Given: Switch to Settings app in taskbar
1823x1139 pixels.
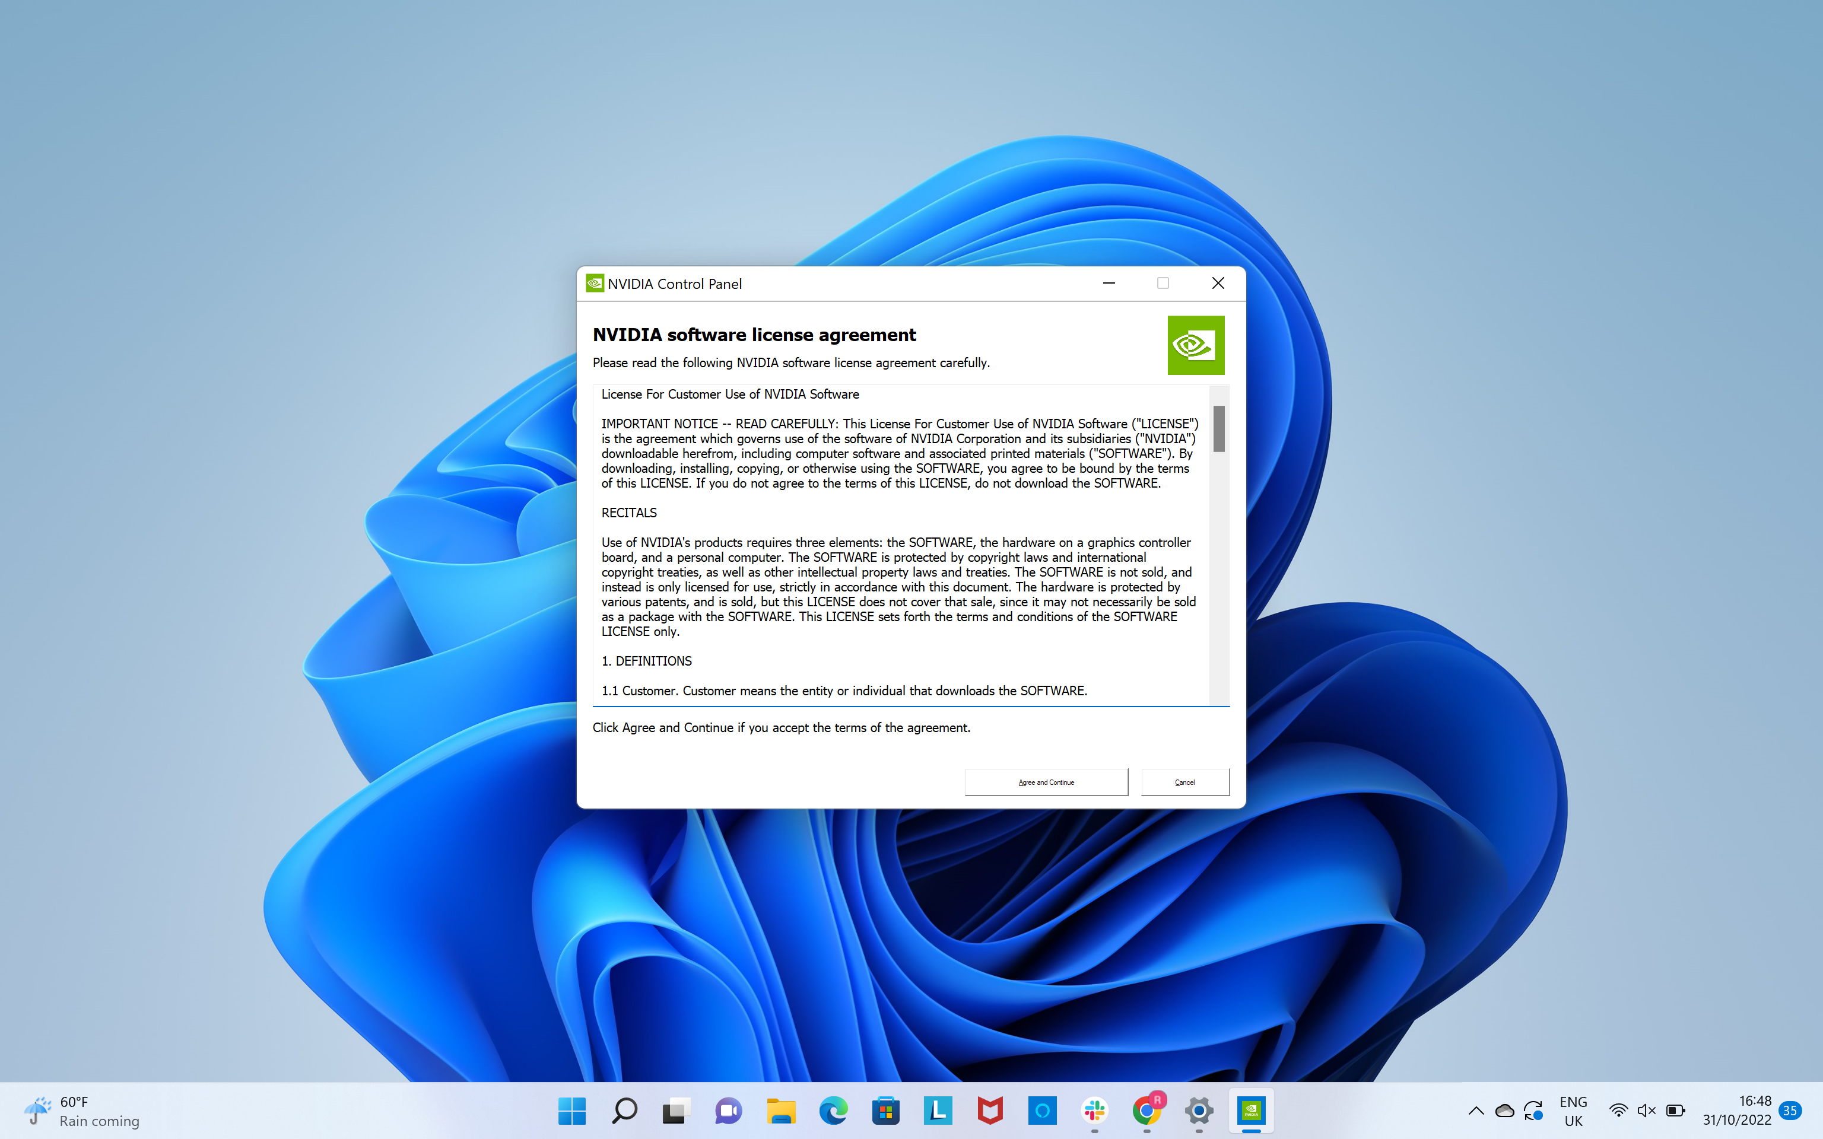Looking at the screenshot, I should tap(1199, 1111).
